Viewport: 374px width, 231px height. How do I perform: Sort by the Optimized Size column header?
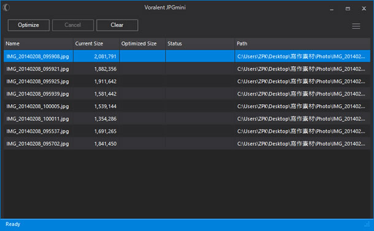(x=142, y=44)
